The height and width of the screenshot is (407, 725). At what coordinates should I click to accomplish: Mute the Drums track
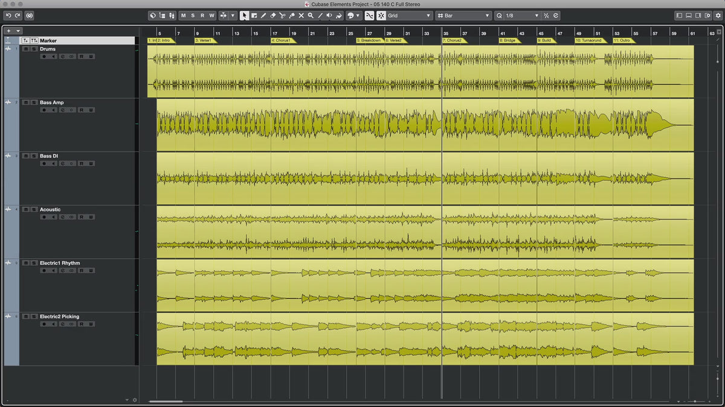[x=26, y=49]
